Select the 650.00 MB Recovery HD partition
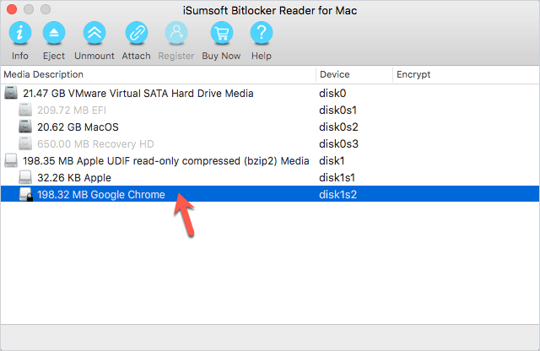The image size is (540, 351). [270, 144]
